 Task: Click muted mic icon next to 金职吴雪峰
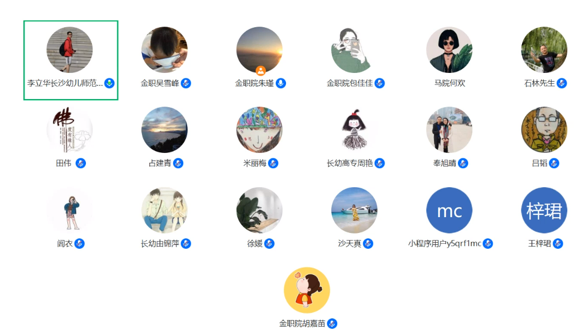pyautogui.click(x=186, y=83)
